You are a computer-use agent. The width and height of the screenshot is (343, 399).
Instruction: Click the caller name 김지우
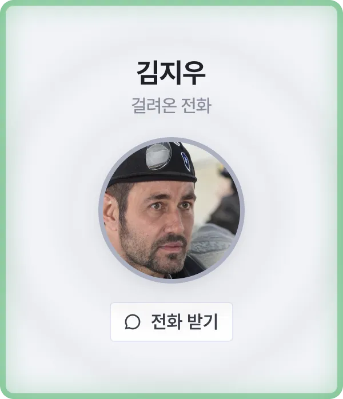171,73
